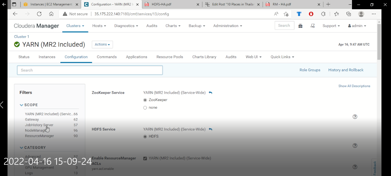This screenshot has width=391, height=176.
Task: Open the Quick Links dropdown
Action: point(282,57)
